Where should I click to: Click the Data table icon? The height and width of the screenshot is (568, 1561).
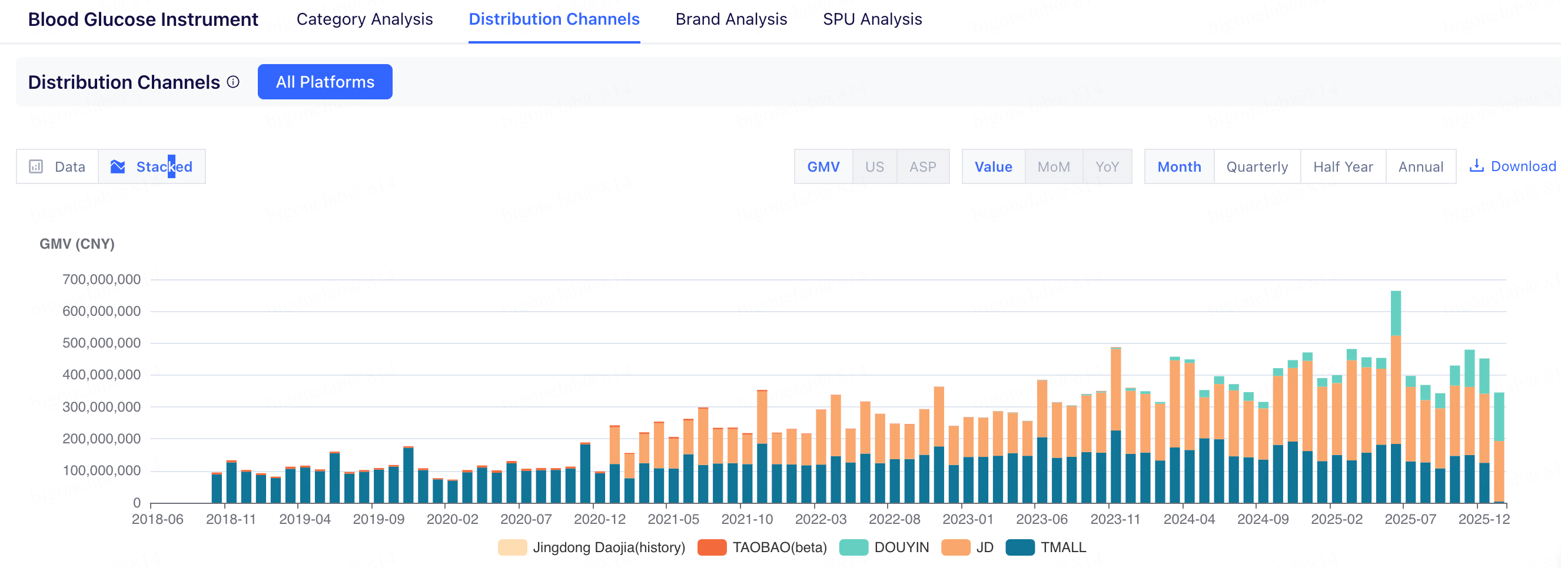[36, 166]
